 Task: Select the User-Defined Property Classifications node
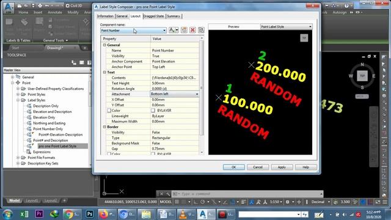56,89
